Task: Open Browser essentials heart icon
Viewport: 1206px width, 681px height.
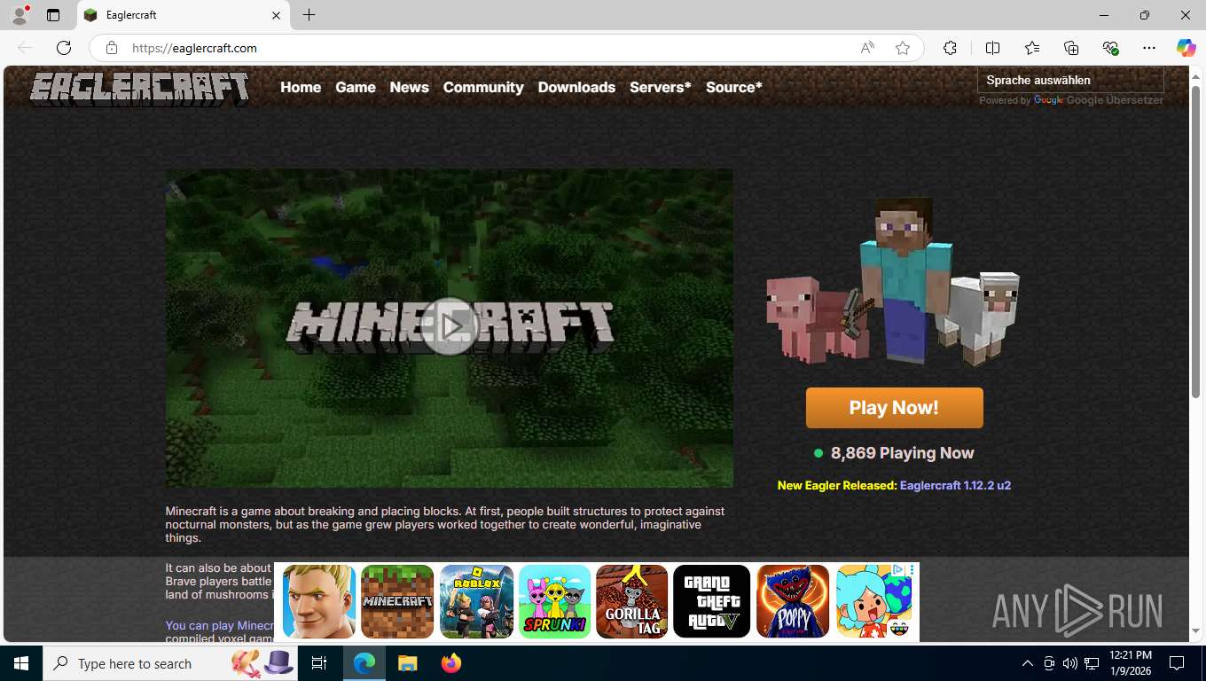Action: [1110, 48]
